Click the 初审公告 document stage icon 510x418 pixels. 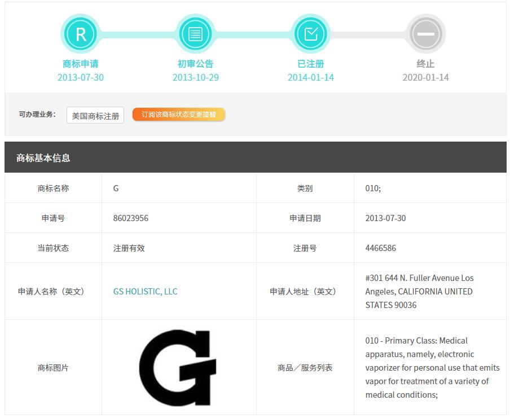(196, 34)
